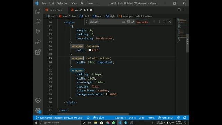Change indentation via Spaces: 4
This screenshot has width=222, height=125.
120,118
